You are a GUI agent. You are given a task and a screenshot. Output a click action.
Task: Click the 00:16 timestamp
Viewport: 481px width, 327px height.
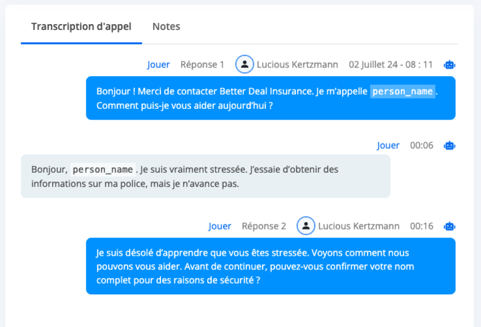click(x=422, y=226)
